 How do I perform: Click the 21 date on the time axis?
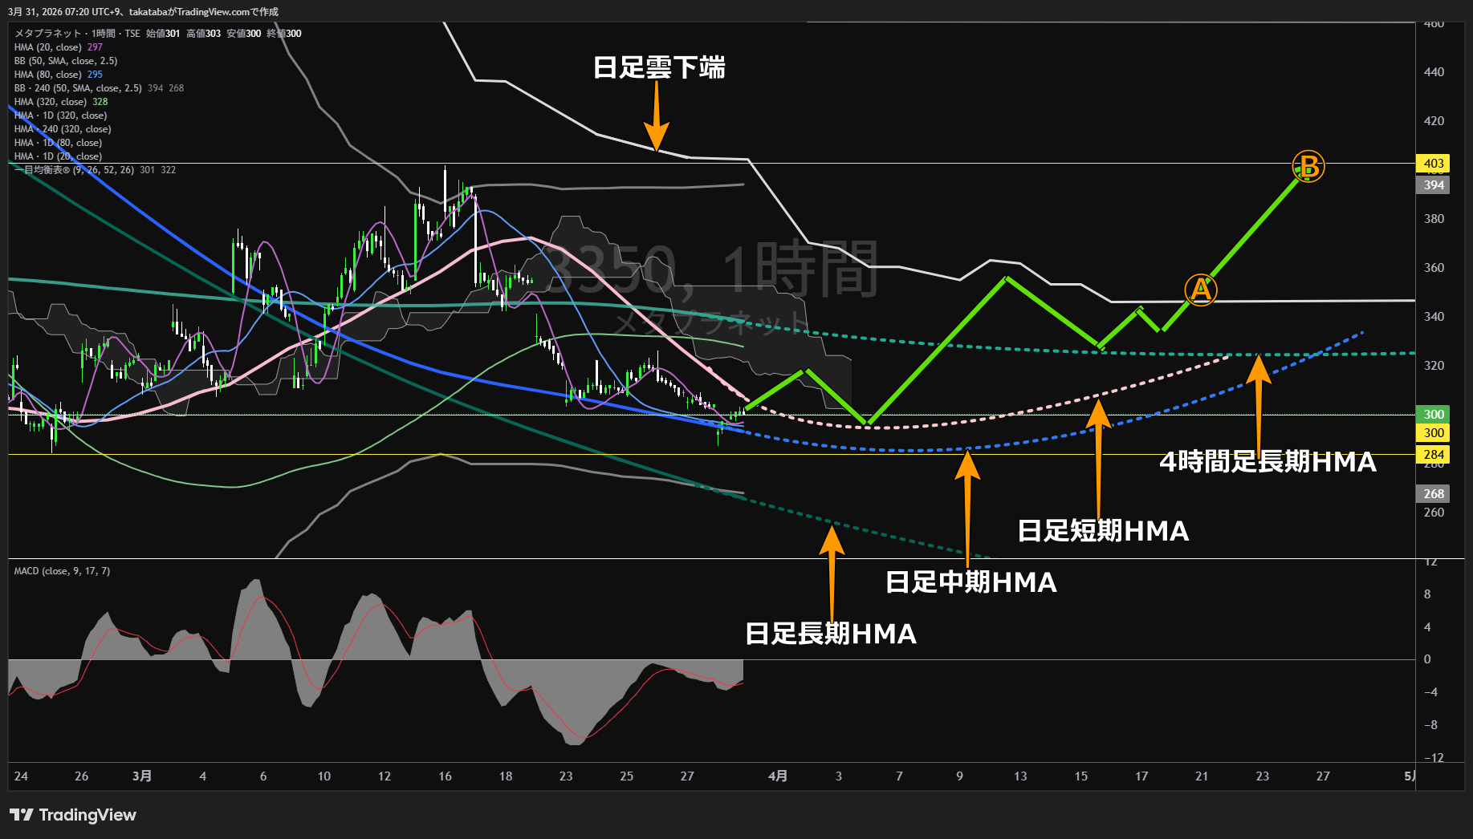(x=1202, y=776)
